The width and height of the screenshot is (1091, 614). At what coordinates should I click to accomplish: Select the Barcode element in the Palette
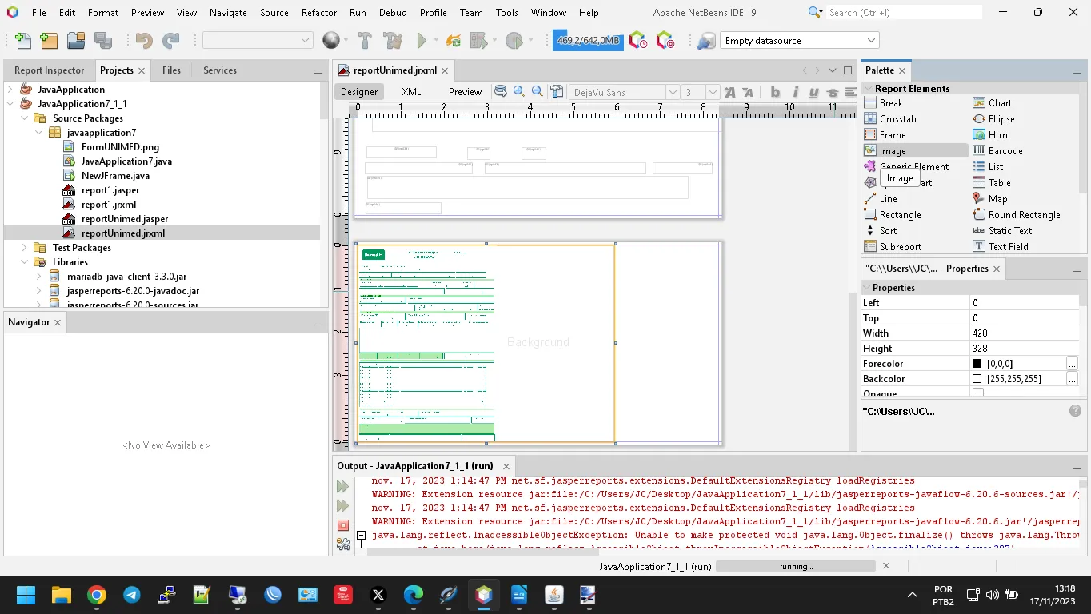click(x=1005, y=151)
